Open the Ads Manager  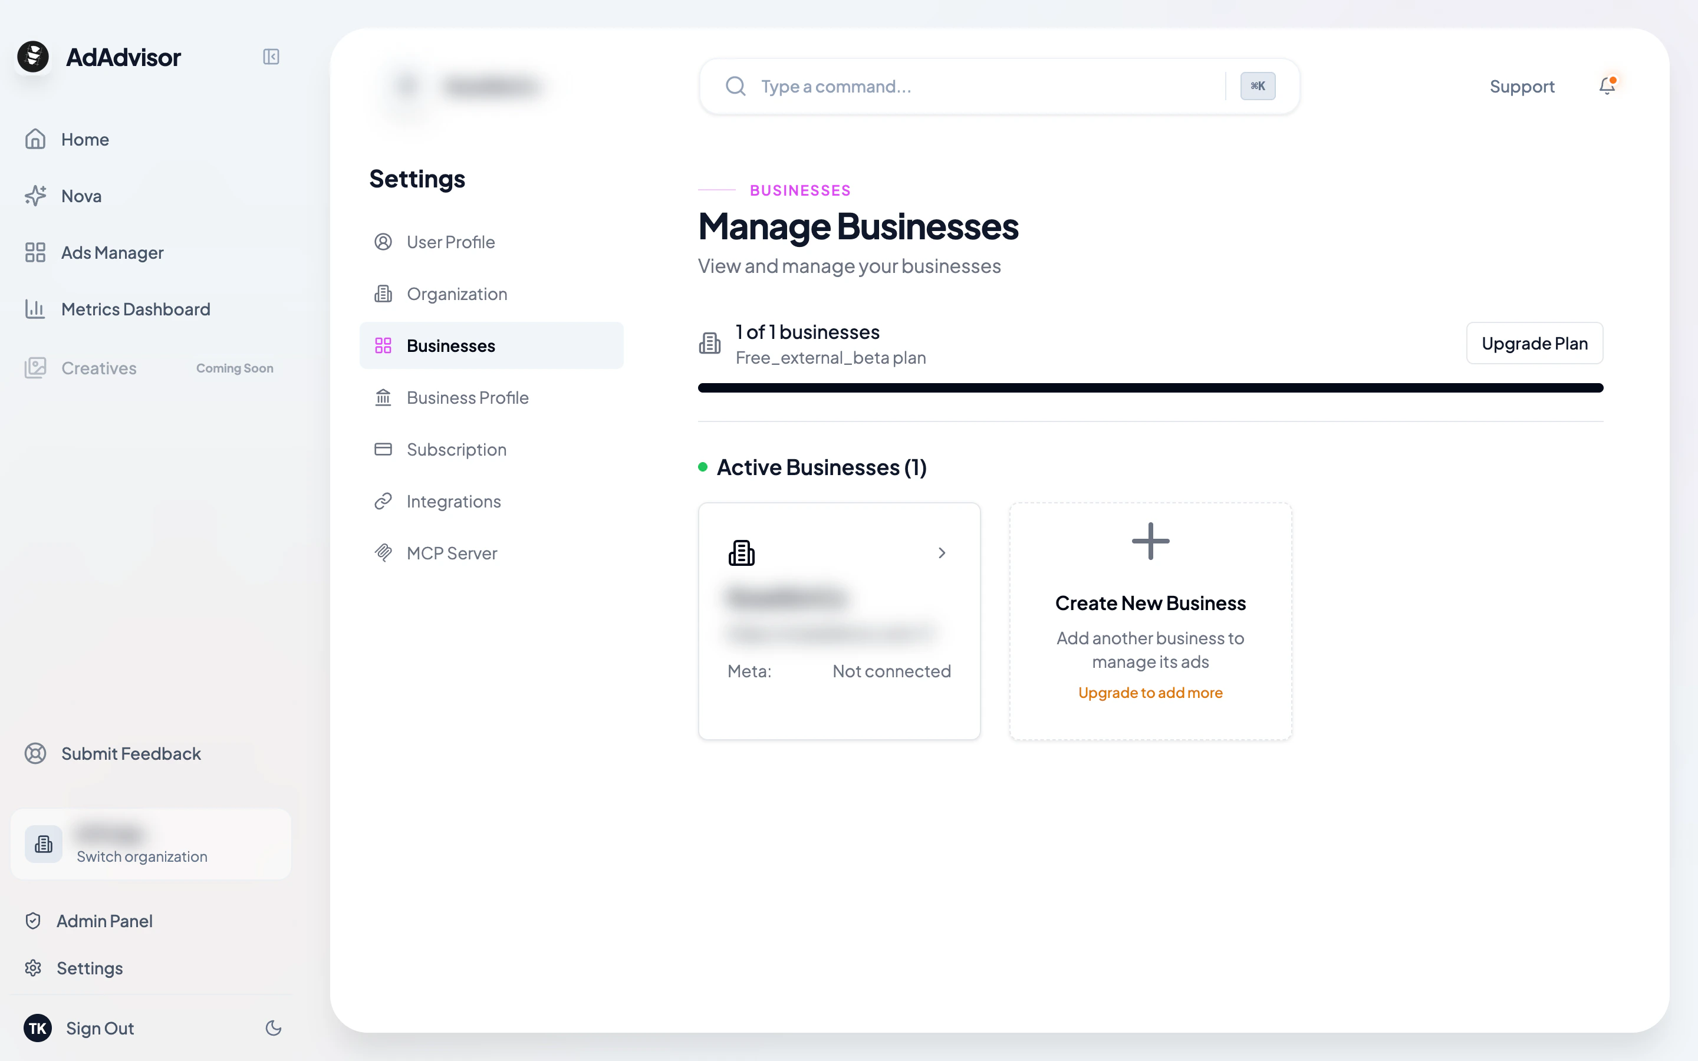pos(111,253)
